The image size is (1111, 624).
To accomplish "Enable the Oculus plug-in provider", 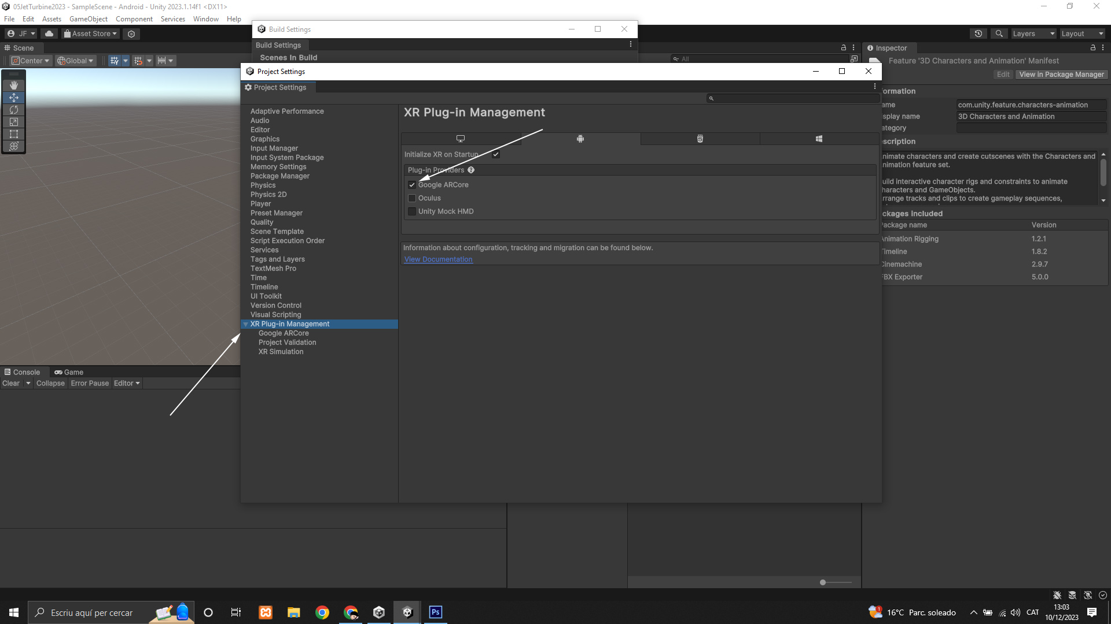I will [412, 198].
